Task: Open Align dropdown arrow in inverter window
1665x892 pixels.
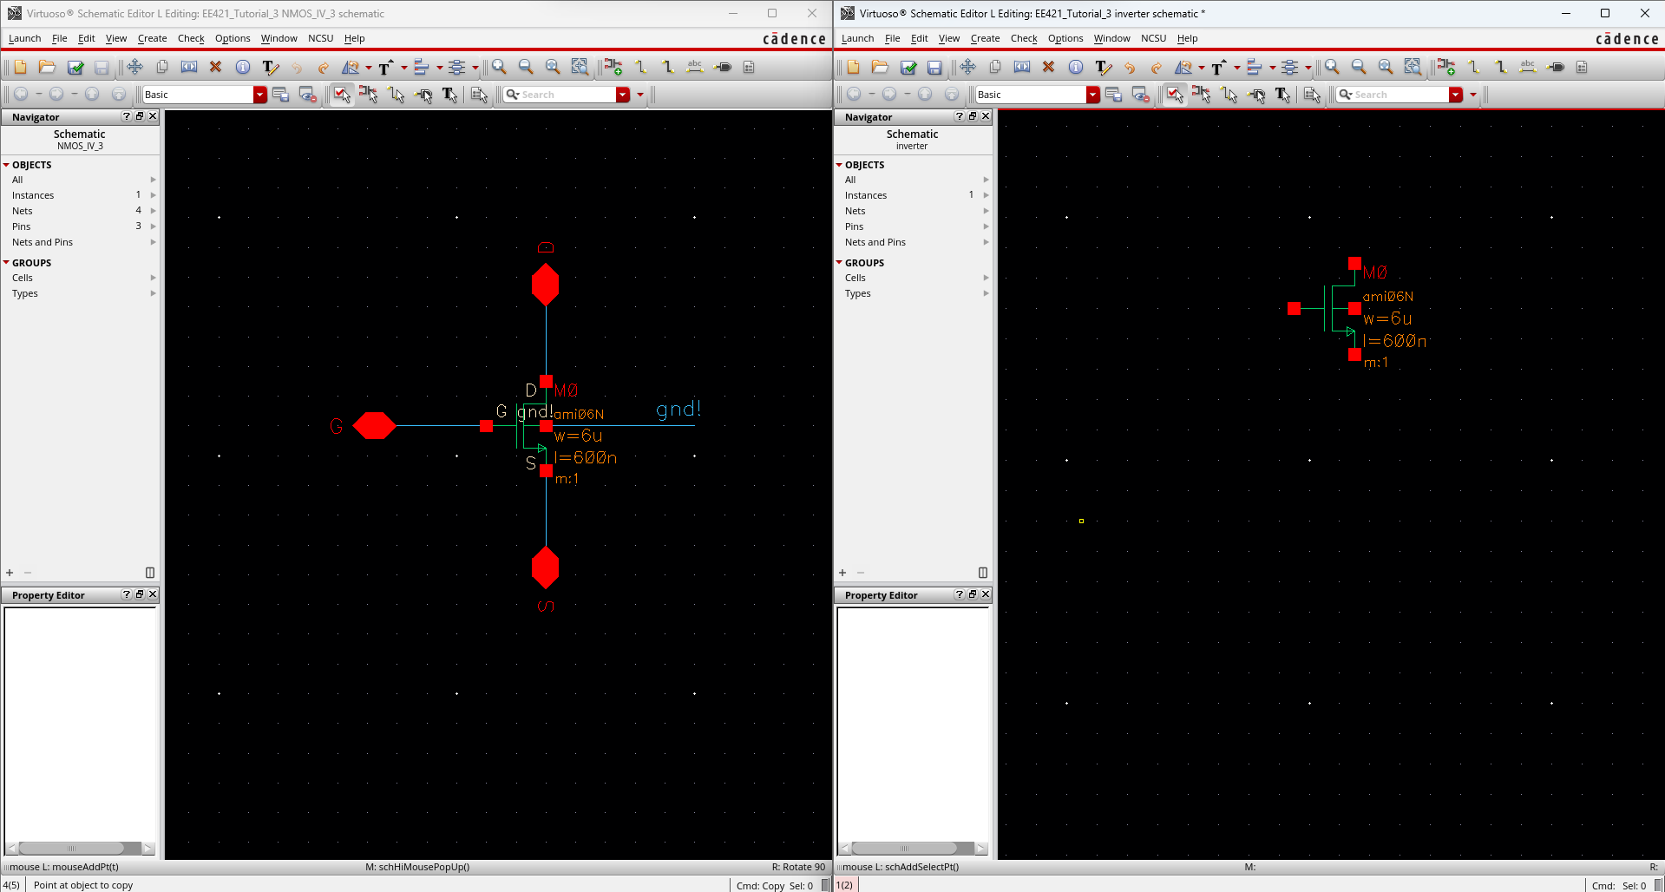Action: (x=1272, y=68)
